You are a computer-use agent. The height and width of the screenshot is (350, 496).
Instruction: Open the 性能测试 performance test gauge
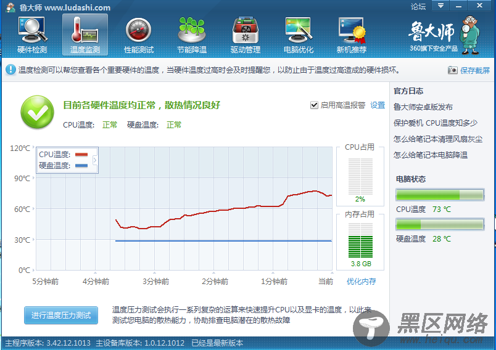pyautogui.click(x=138, y=35)
